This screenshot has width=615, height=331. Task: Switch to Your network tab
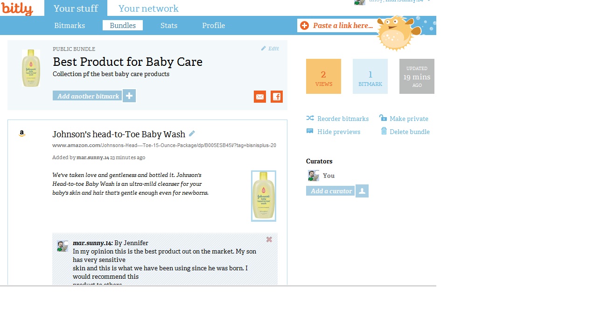click(148, 8)
